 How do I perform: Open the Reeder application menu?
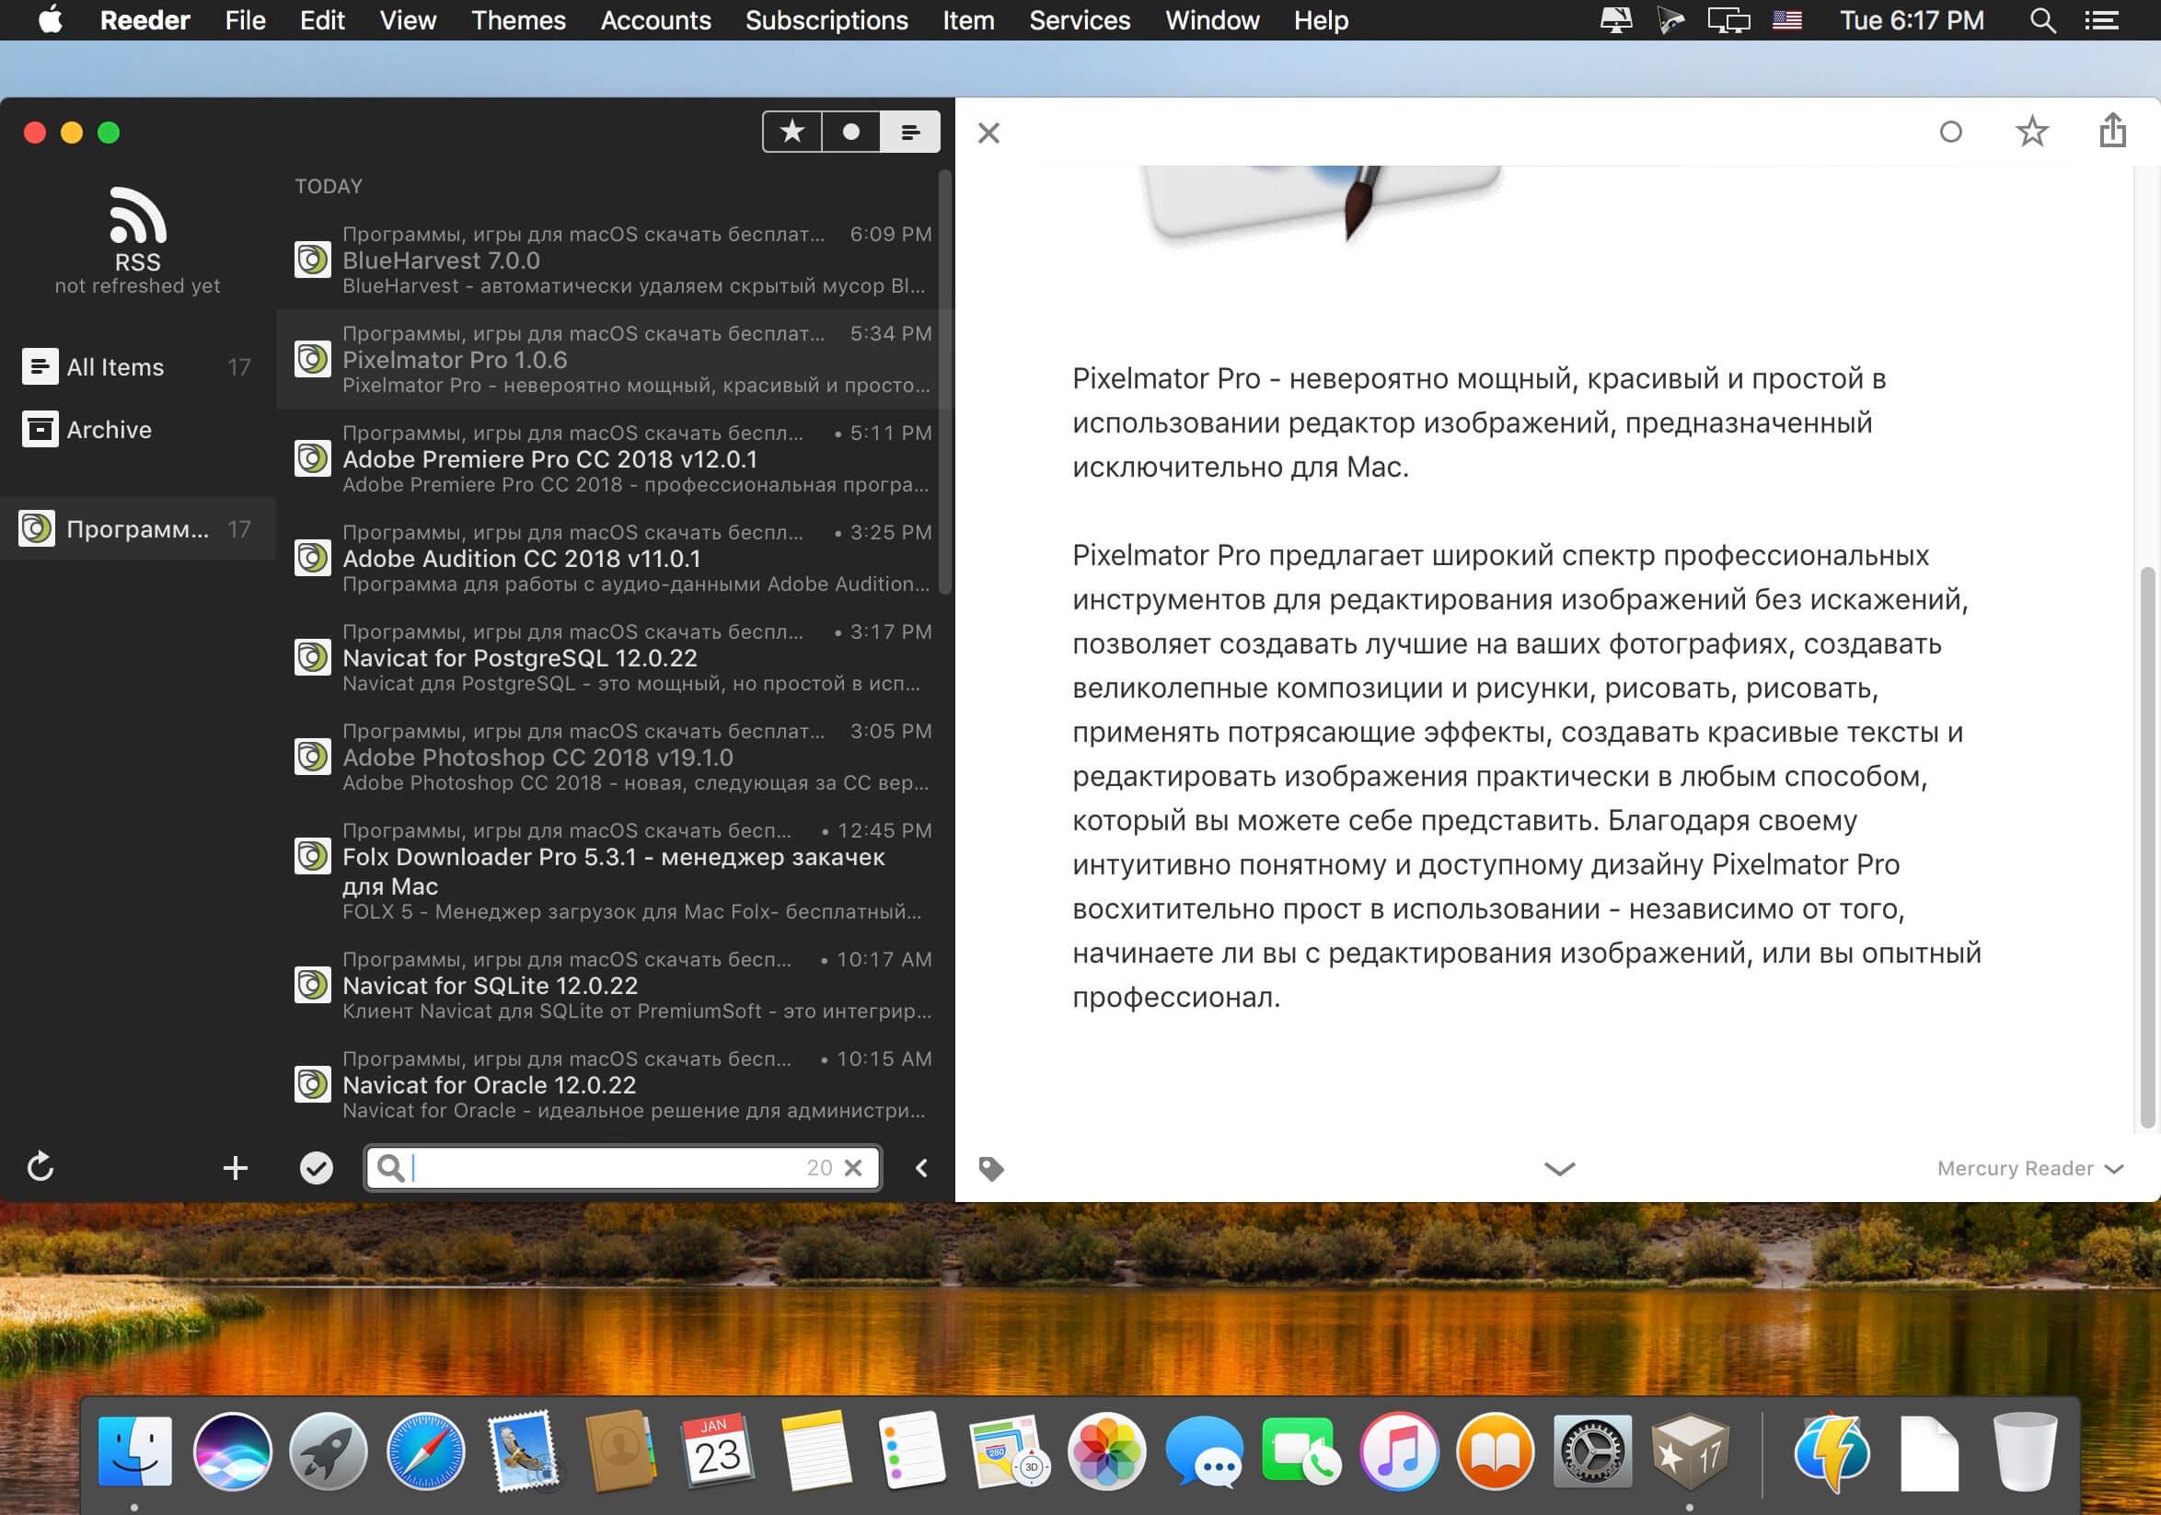(x=144, y=19)
